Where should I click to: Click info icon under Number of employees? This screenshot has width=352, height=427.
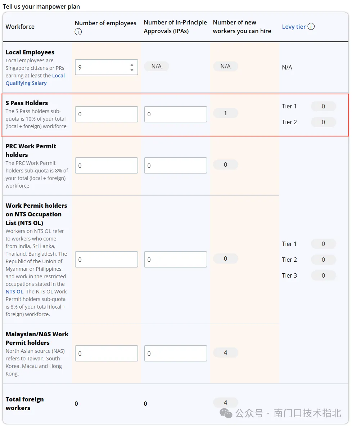point(78,32)
